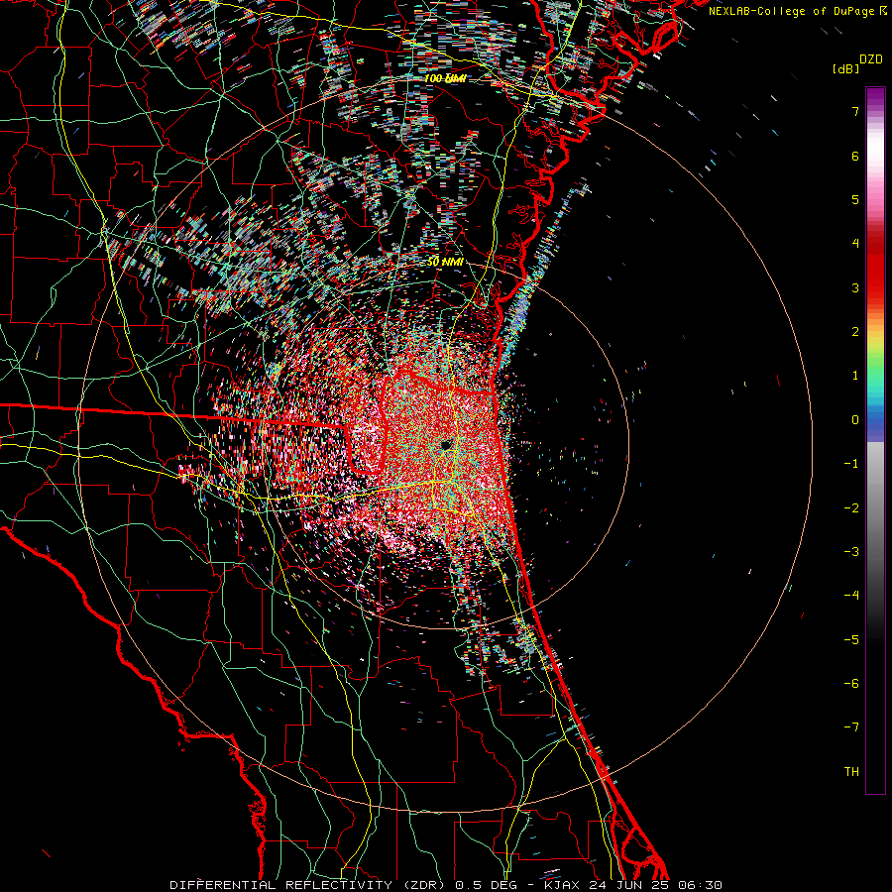Select the -7 dB scale label
This screenshot has height=892, width=892.
851,727
